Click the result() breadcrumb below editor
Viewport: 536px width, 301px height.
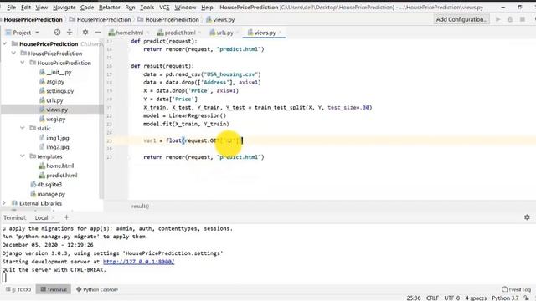[140, 207]
